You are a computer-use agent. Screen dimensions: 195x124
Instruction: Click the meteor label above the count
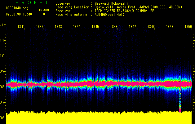pyautogui.click(x=44, y=10)
